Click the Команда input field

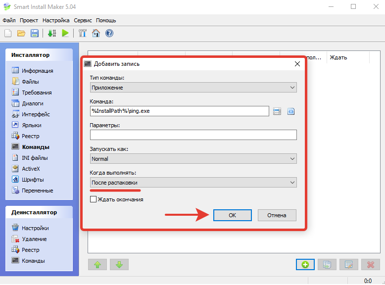[x=180, y=111]
